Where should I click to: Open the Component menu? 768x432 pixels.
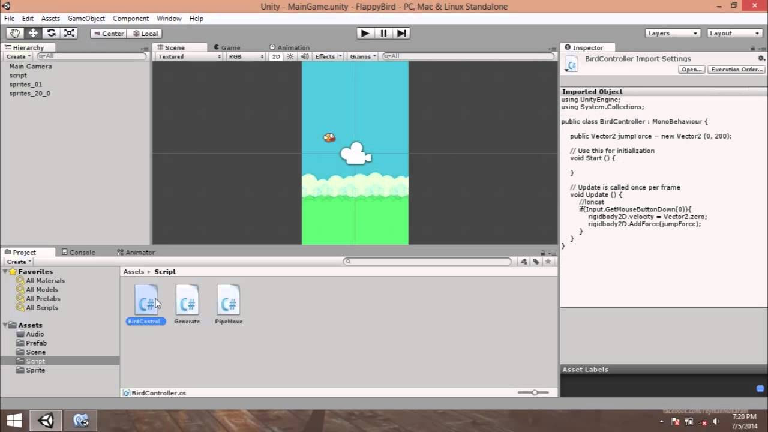point(131,19)
